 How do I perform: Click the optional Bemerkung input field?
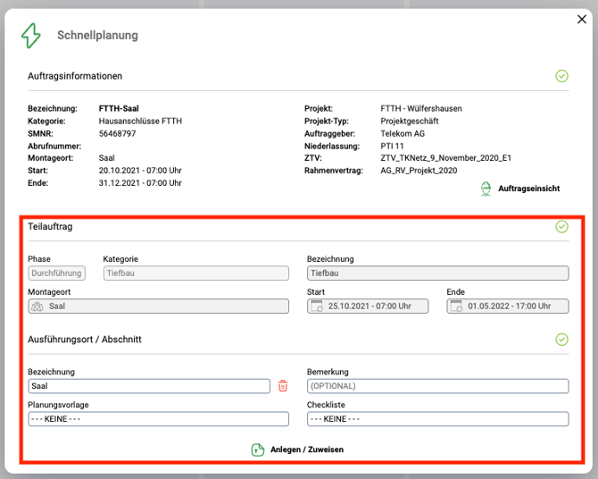(x=437, y=386)
